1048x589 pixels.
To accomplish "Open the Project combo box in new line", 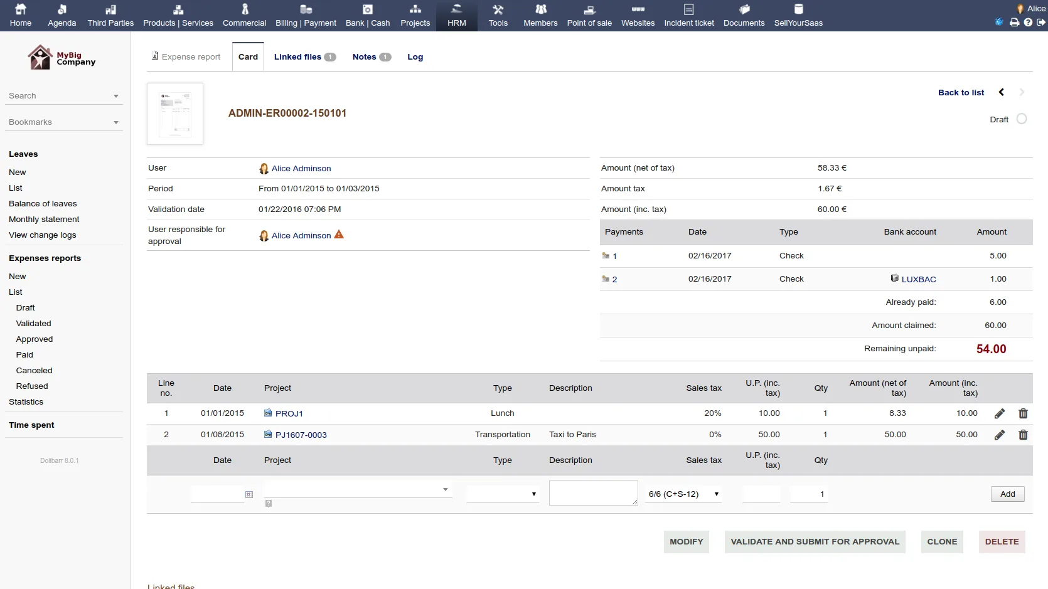I will pos(358,489).
